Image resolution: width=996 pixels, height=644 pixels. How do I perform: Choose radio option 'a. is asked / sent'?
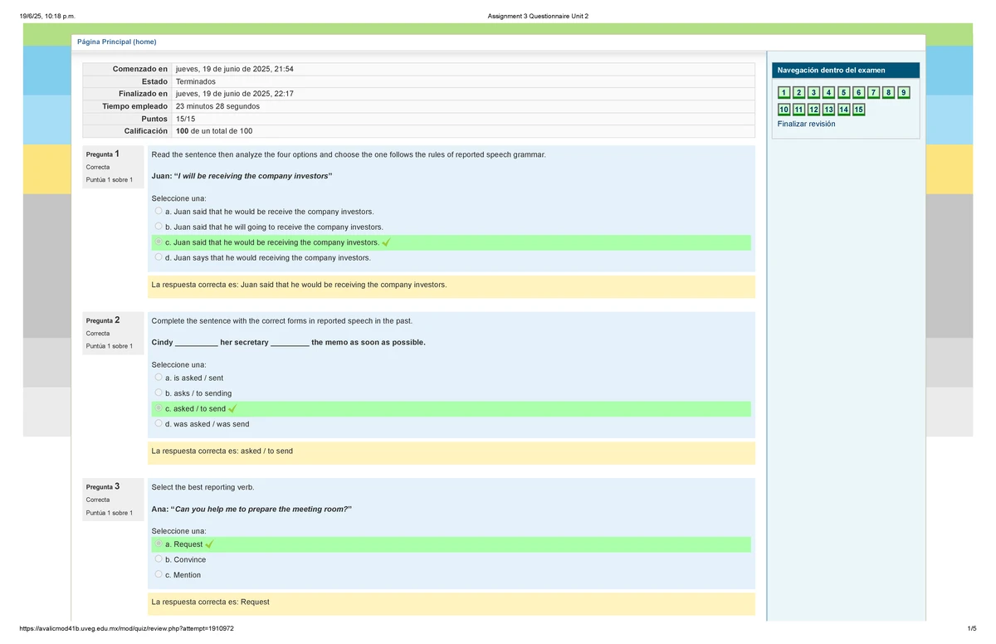point(159,378)
